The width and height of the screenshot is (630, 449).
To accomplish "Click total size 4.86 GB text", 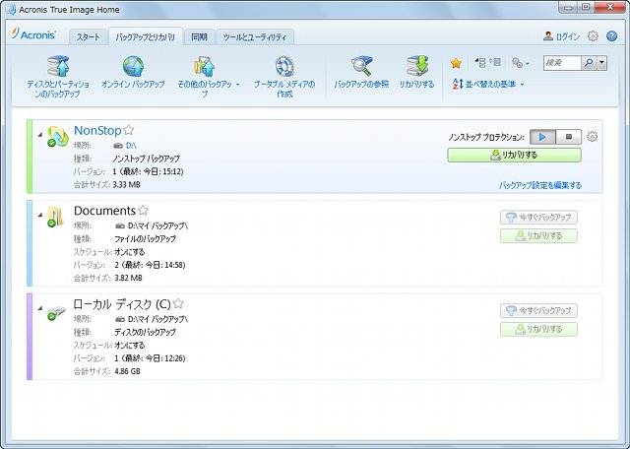I will pyautogui.click(x=127, y=371).
